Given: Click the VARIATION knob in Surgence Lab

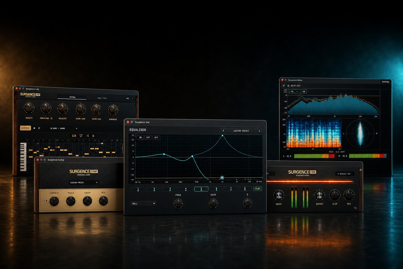Looking at the screenshot, I should pyautogui.click(x=46, y=108).
